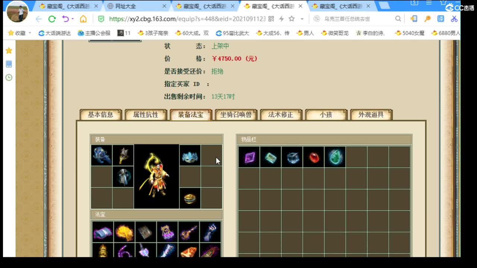
Task: Click the sidebar history clock icon
Action: pos(9,77)
